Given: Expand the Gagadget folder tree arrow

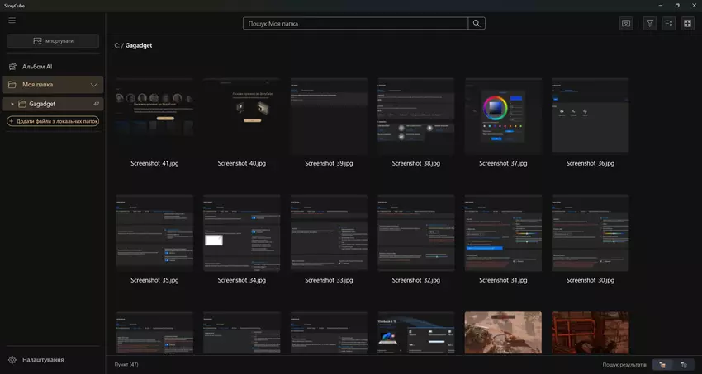Looking at the screenshot, I should pyautogui.click(x=12, y=104).
